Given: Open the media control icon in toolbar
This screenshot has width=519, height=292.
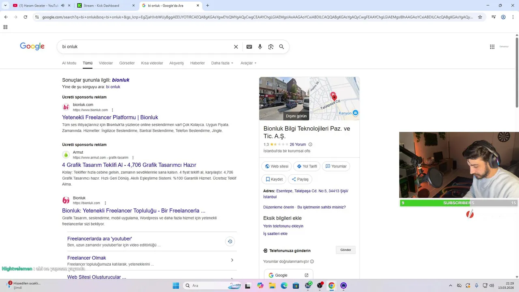Looking at the screenshot, I should tap(493, 17).
